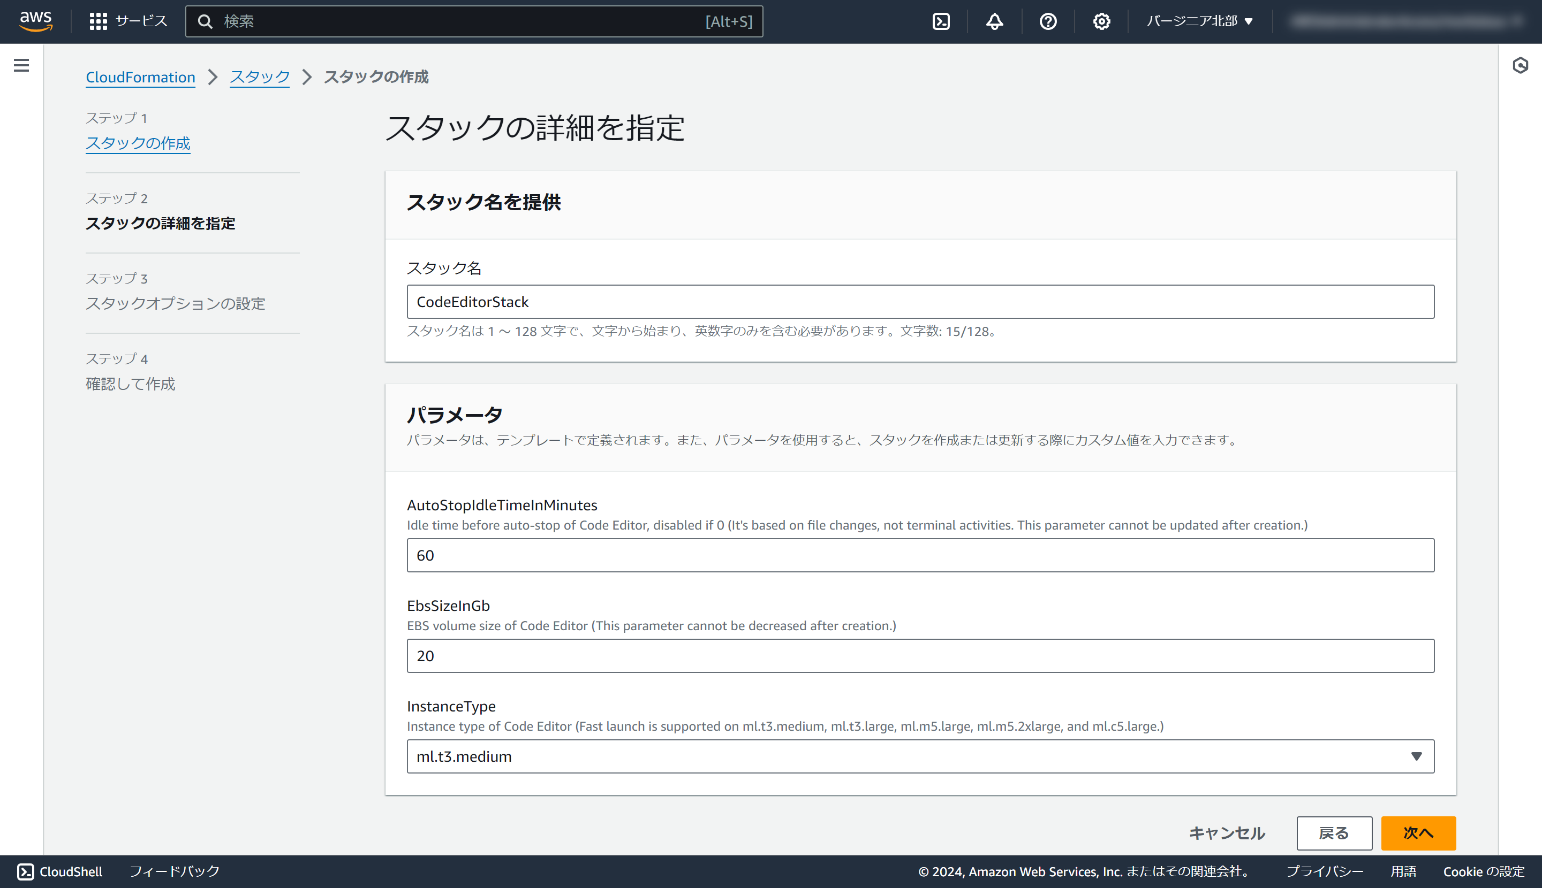The image size is (1542, 888).
Task: Navigate to スタック via the breadcrumb
Action: point(259,77)
